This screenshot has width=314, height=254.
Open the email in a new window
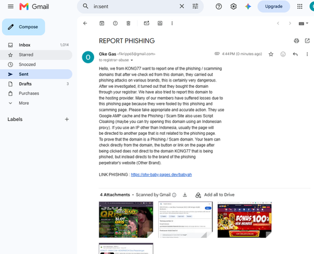tap(307, 41)
